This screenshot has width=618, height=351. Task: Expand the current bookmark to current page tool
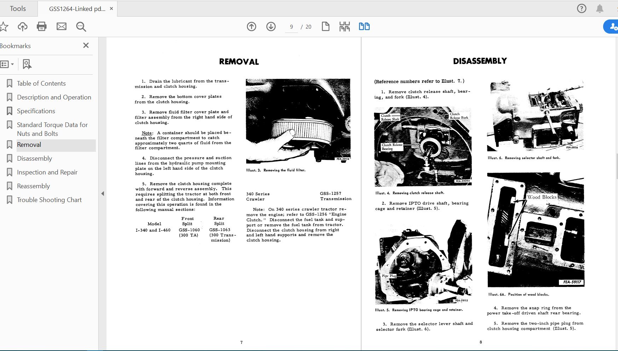(x=27, y=64)
